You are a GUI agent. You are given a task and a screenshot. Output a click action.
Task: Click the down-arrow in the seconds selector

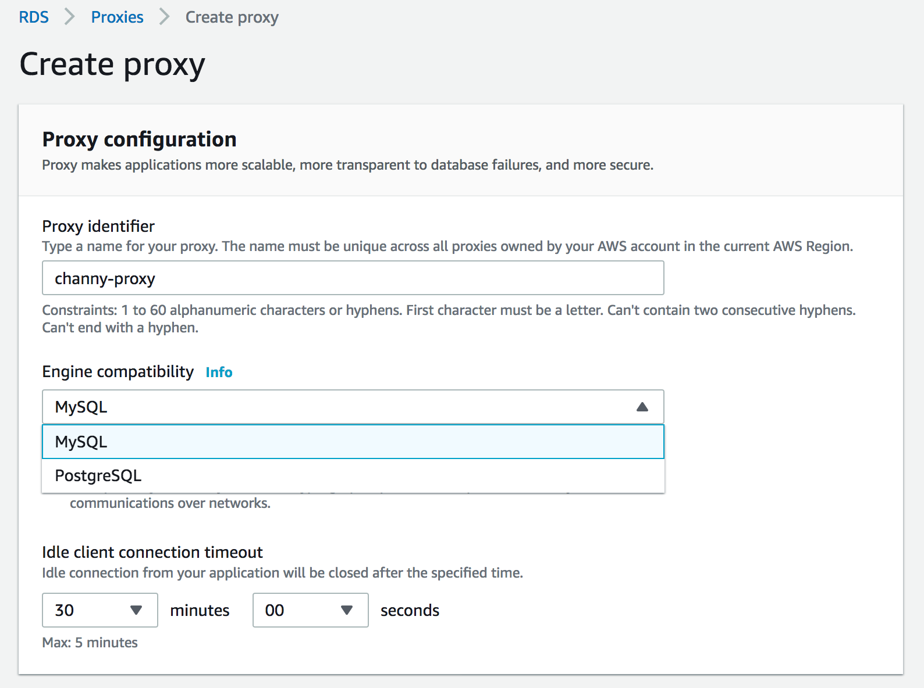347,610
